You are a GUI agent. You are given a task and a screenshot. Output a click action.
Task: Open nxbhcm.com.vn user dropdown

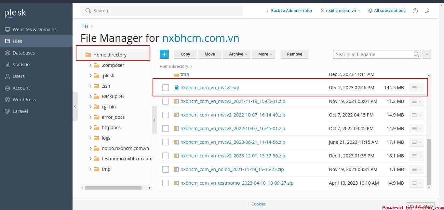(340, 11)
